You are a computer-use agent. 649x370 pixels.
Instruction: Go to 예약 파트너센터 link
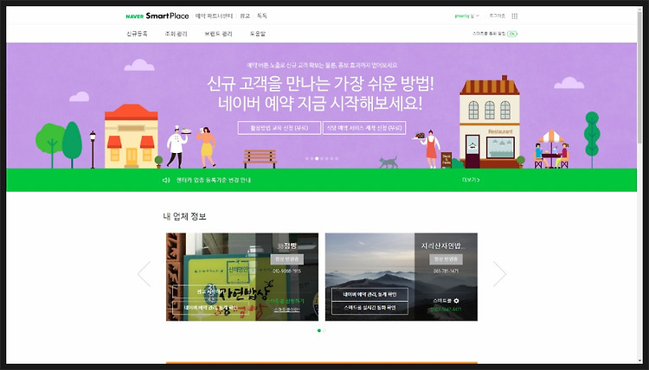pyautogui.click(x=214, y=16)
